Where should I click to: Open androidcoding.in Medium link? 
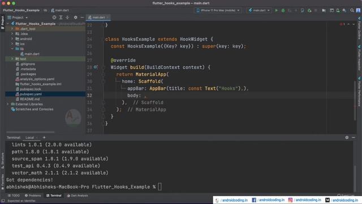point(342,200)
